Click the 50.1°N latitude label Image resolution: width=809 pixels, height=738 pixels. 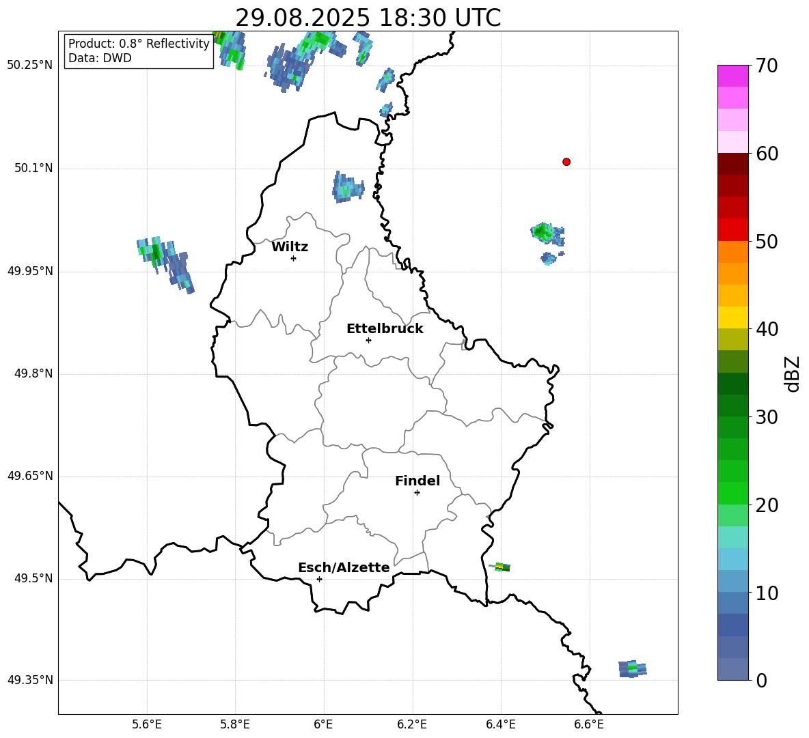[33, 168]
